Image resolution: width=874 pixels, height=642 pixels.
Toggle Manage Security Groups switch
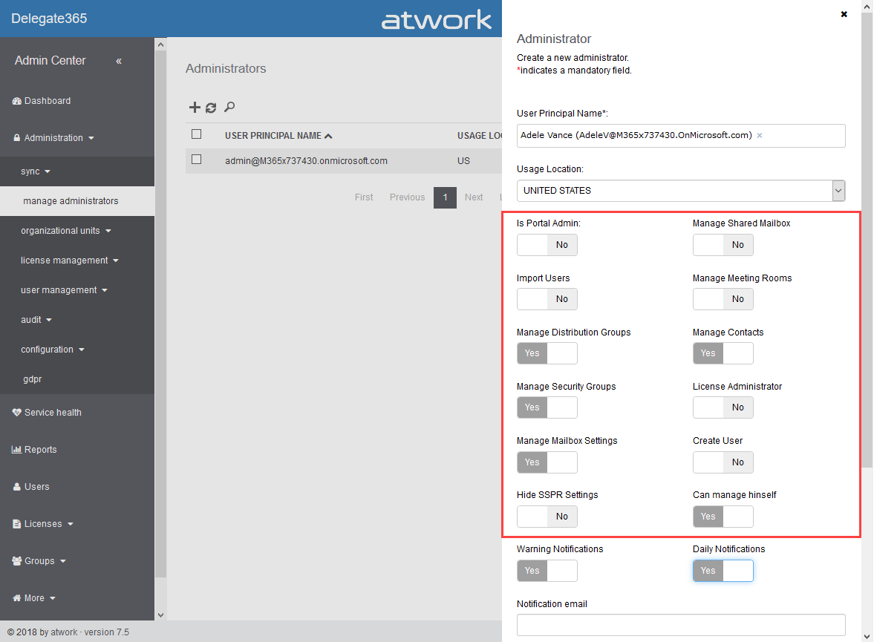point(547,407)
